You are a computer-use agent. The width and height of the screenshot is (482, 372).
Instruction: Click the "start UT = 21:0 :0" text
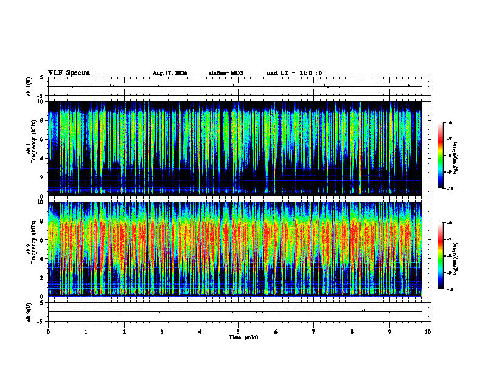pyautogui.click(x=294, y=73)
